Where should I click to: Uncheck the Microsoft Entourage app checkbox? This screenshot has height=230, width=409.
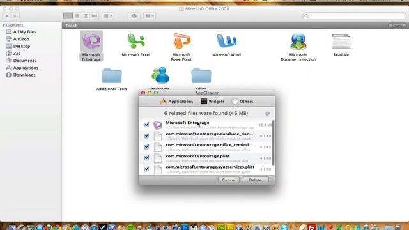146,125
